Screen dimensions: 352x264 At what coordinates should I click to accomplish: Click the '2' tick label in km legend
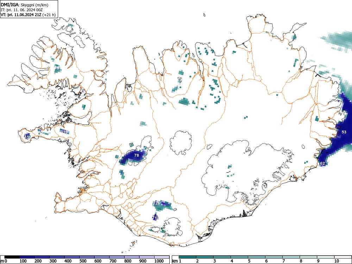(x=197, y=261)
